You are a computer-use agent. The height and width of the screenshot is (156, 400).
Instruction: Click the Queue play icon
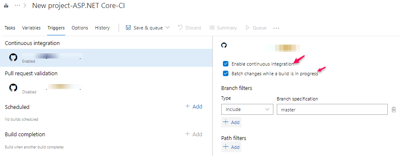pyautogui.click(x=247, y=27)
